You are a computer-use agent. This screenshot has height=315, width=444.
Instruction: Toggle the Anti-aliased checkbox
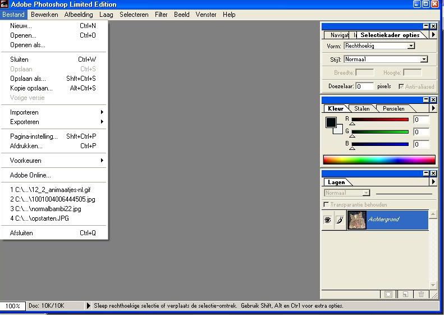click(401, 86)
